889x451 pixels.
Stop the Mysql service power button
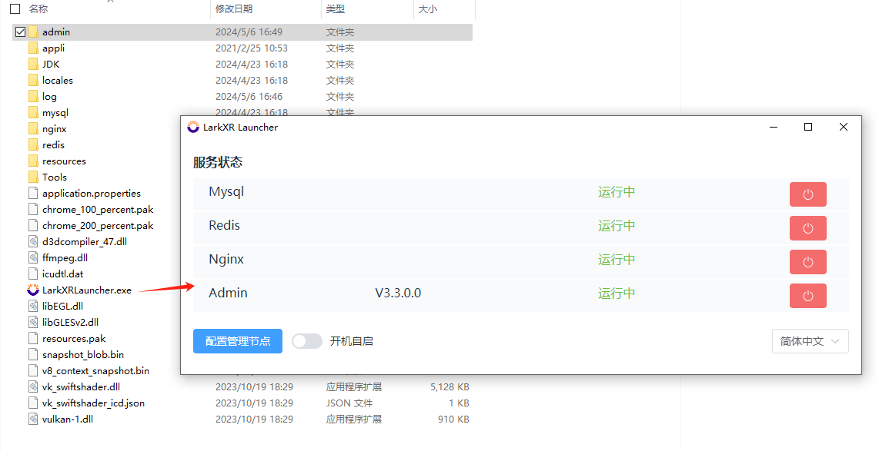coord(808,194)
